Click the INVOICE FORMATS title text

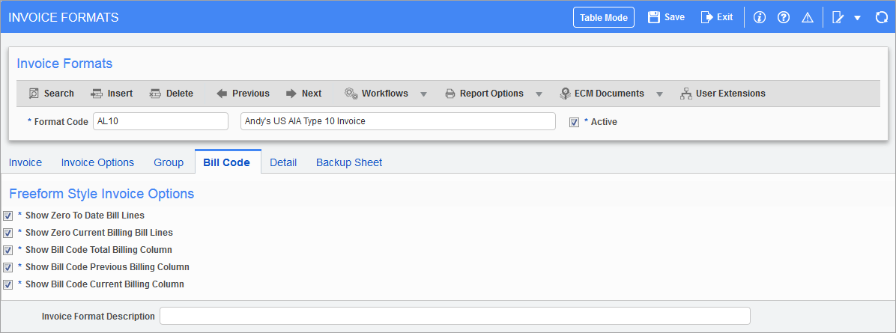coord(64,17)
